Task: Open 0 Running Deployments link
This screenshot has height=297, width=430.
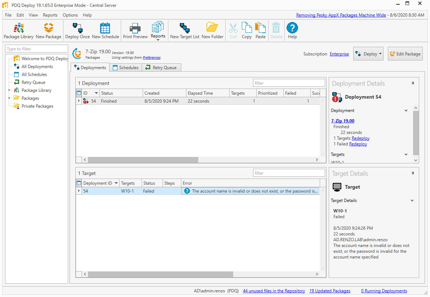Action: click(x=384, y=291)
